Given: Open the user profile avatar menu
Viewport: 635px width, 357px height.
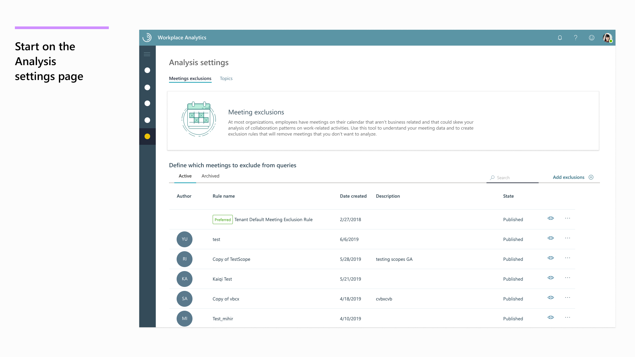Looking at the screenshot, I should (607, 38).
